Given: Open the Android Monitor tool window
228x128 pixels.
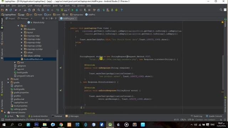Looking at the screenshot, I should [x=38, y=116].
